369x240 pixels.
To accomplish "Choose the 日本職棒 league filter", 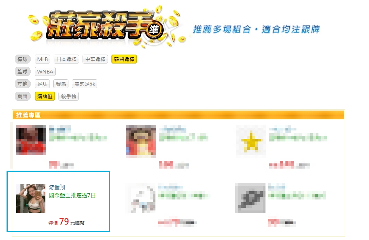I will [x=66, y=59].
